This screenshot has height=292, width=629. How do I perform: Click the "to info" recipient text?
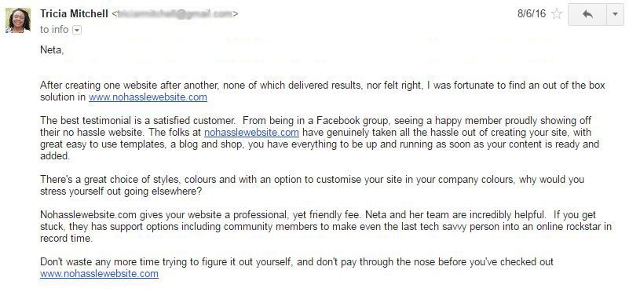pos(54,30)
